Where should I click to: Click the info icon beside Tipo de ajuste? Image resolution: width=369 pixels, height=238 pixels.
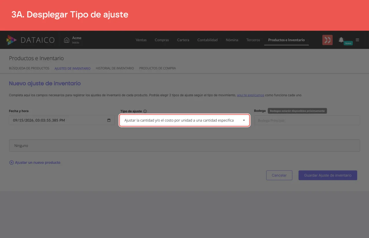(145, 111)
